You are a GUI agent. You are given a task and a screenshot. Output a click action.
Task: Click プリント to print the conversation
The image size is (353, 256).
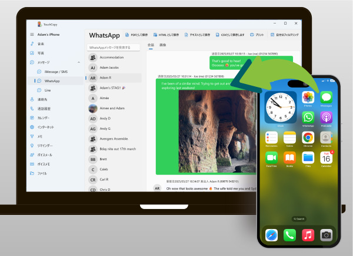[257, 35]
